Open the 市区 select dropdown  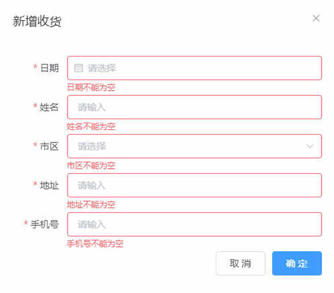coord(194,146)
